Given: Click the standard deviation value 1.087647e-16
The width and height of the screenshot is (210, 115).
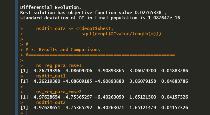Looking at the screenshot, I should (x=164, y=18).
